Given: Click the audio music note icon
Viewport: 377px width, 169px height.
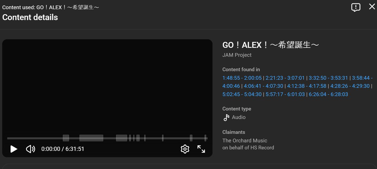Looking at the screenshot, I should [x=226, y=118].
